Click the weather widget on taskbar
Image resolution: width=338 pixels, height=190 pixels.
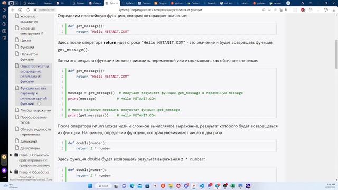click(11, 186)
